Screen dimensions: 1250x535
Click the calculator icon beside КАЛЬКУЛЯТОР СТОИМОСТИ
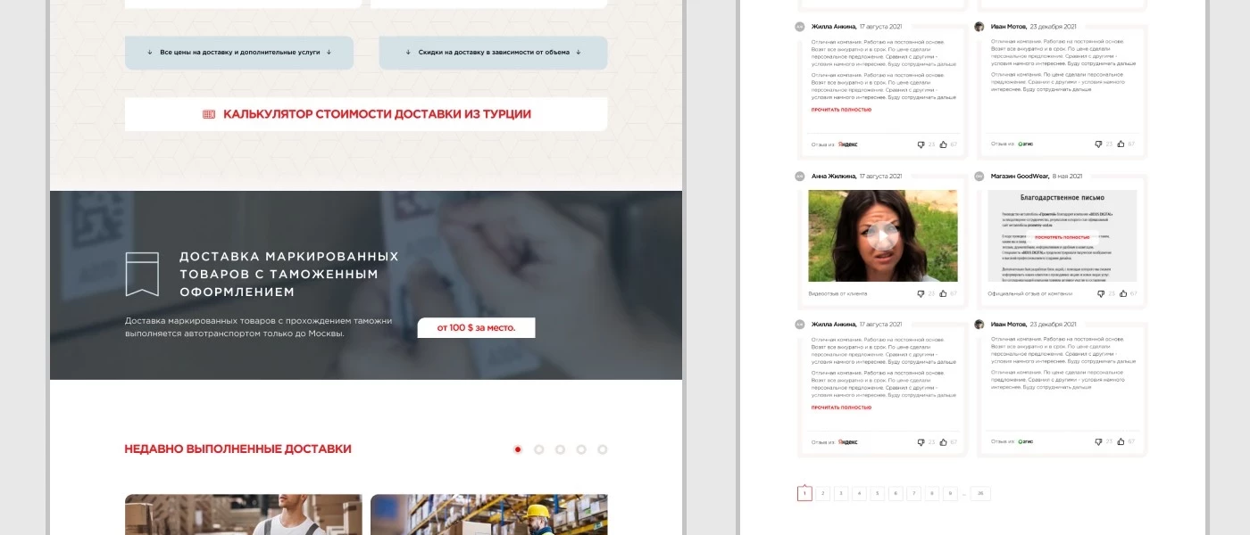[209, 114]
